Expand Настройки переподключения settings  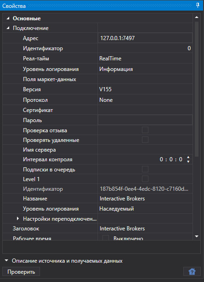pos(18,219)
